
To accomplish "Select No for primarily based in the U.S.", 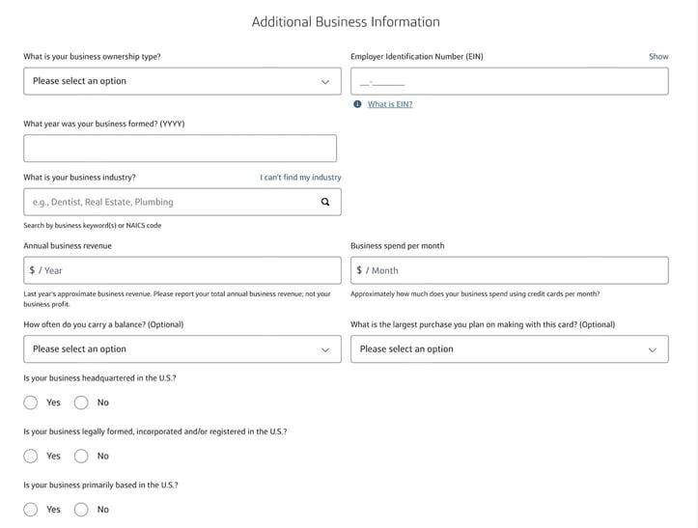I will click(81, 510).
